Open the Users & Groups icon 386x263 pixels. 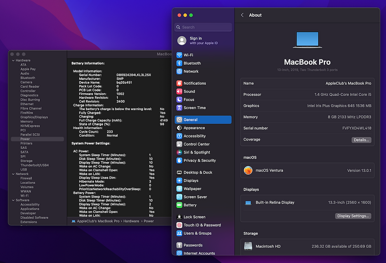tap(179, 233)
